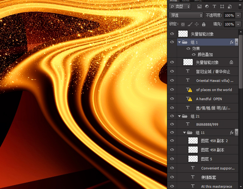The height and width of the screenshot is (189, 243).
Task: Open the 不透明度 opacity dropdown arrow
Action: [238, 15]
